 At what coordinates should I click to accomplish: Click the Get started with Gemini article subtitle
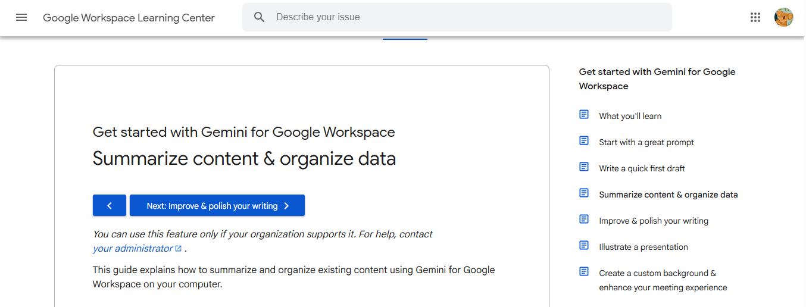click(x=243, y=132)
